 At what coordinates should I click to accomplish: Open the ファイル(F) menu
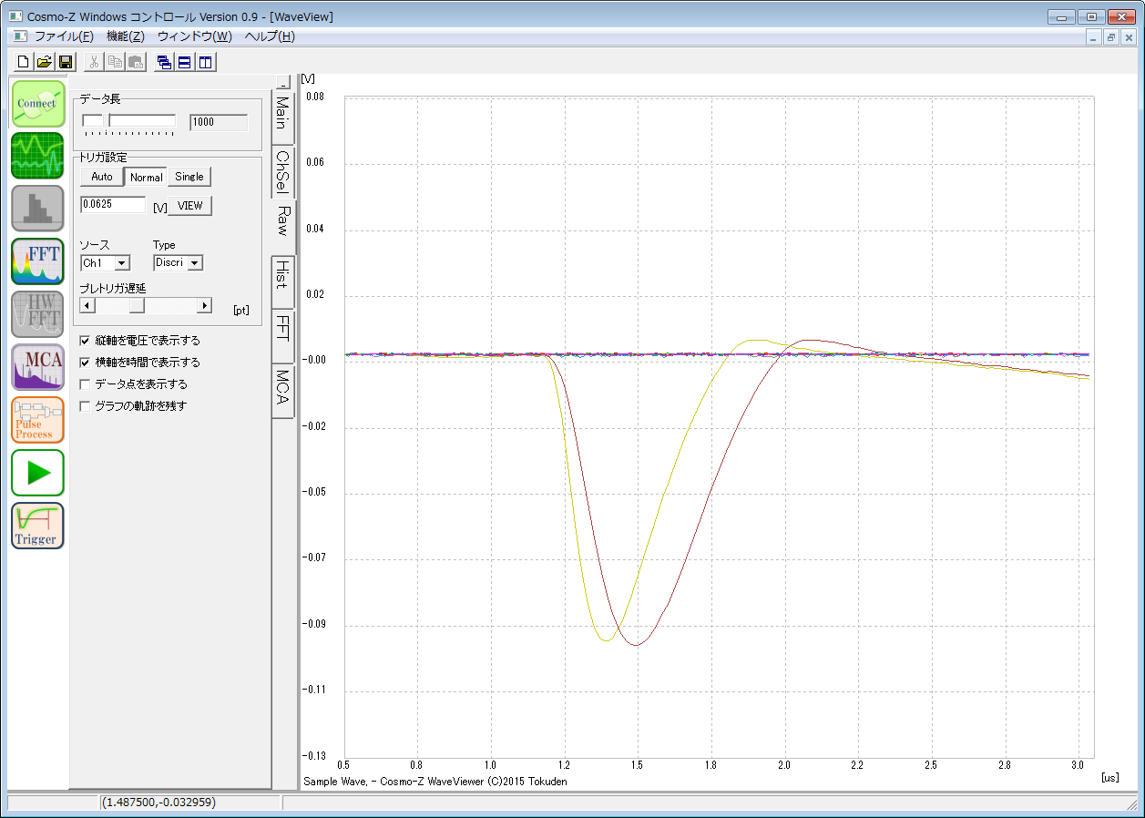click(x=63, y=36)
